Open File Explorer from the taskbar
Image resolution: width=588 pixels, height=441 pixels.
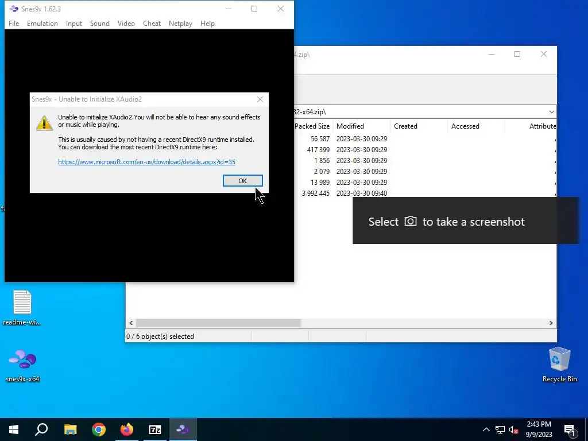point(70,430)
